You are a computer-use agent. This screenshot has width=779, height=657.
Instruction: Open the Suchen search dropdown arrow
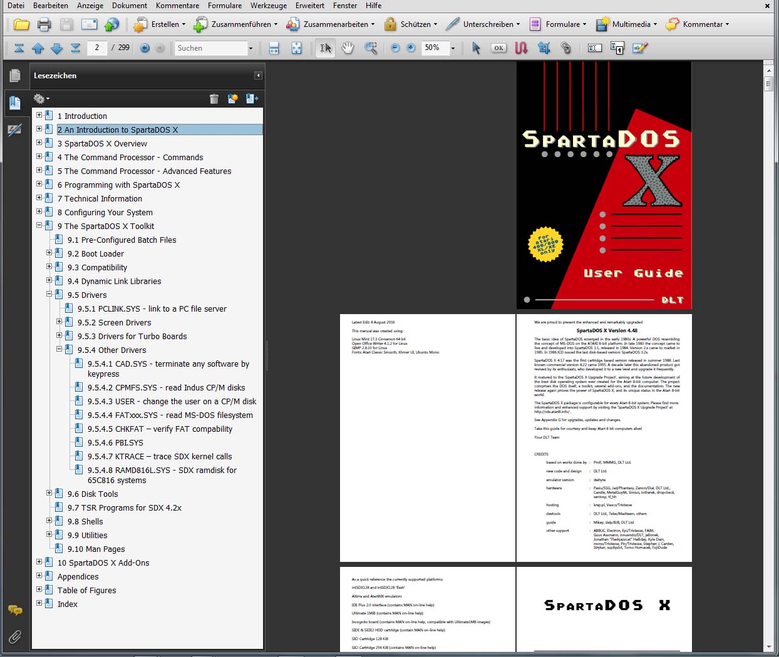pos(250,48)
